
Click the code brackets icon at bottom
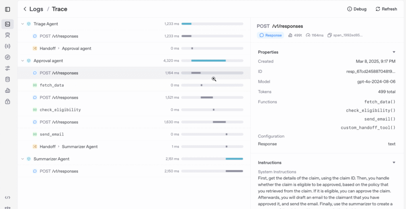point(8,197)
